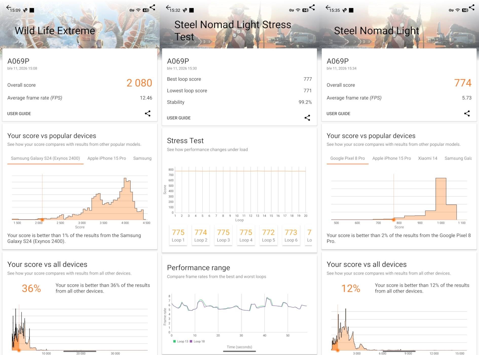Open USER GUIDE under Steel Nomad Light score
Image resolution: width=479 pixels, height=355 pixels.
338,114
